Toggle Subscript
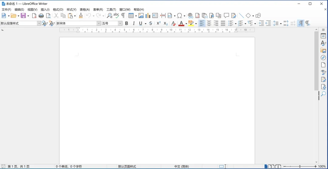Image resolution: width=328 pixels, height=169 pixels. (166, 23)
